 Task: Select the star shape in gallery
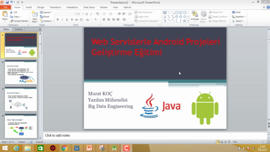tap(185, 21)
